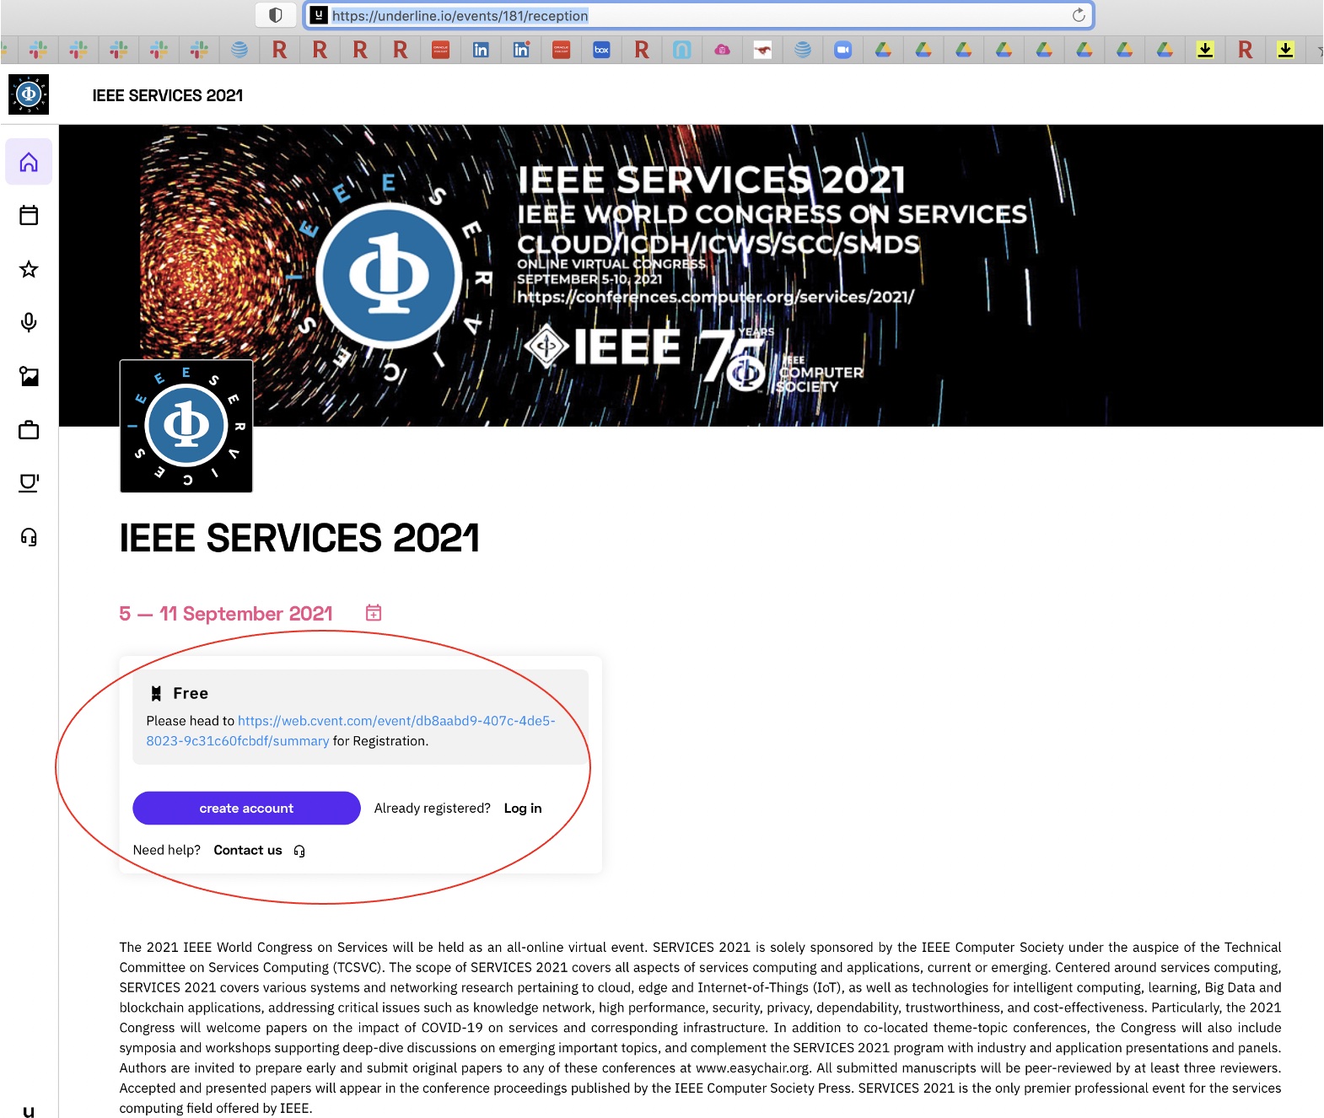1324x1118 pixels.
Task: Click the briefcase icon in the sidebar
Action: [29, 431]
